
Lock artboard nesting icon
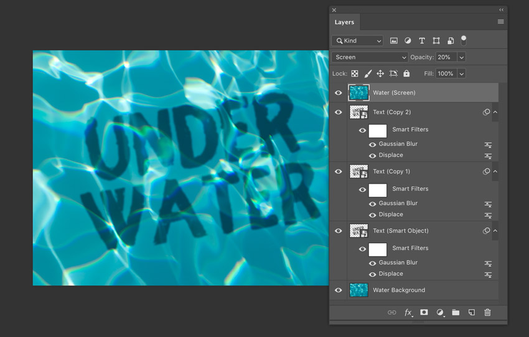tap(393, 74)
